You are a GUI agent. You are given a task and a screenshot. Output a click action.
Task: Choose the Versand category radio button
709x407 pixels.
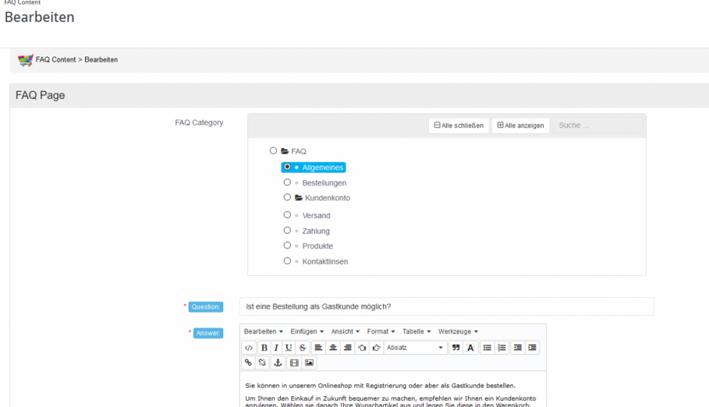pos(287,214)
